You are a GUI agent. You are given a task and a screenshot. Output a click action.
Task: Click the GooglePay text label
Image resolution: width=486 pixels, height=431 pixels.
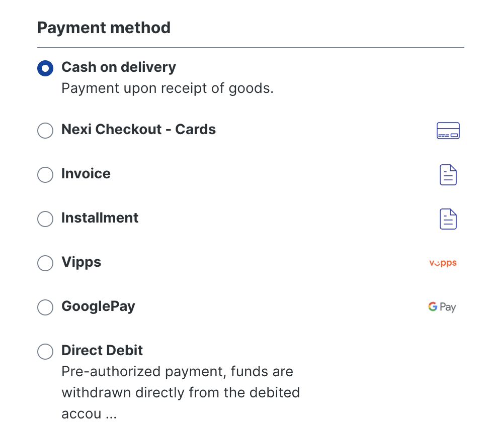pyautogui.click(x=98, y=306)
